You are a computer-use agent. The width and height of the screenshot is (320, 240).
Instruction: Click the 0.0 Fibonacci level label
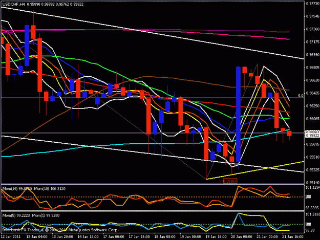301,95
